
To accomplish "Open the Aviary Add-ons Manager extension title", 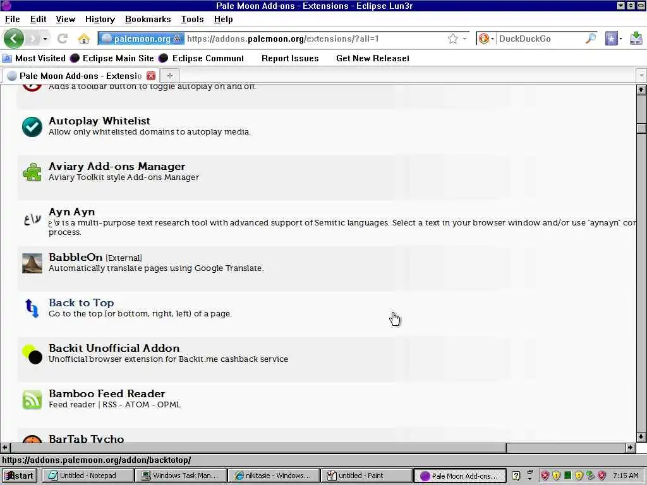I will [x=117, y=166].
